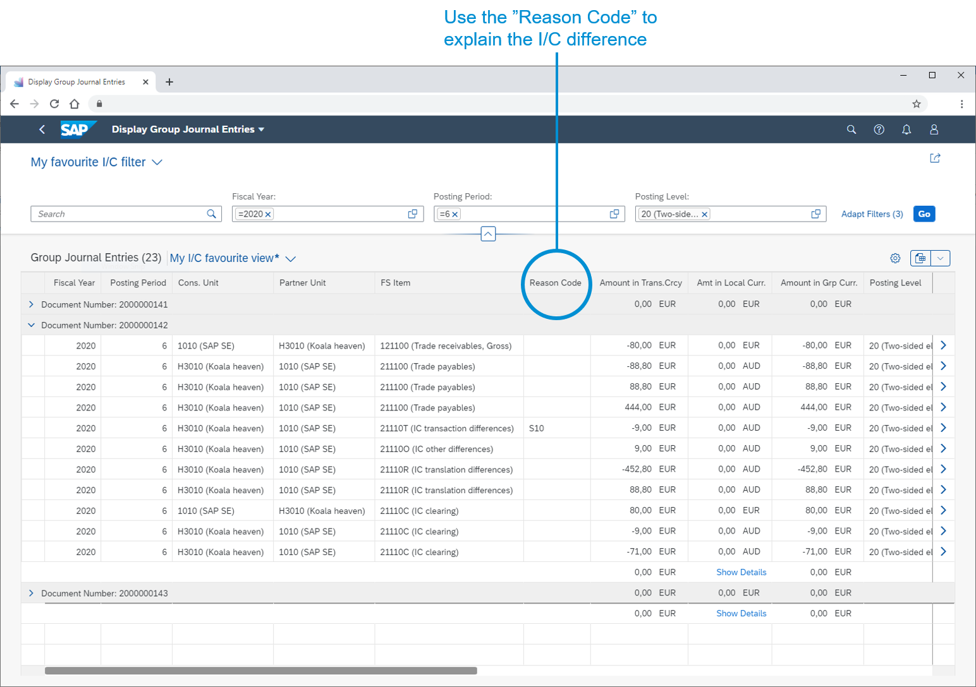Open the user profile icon

point(934,129)
